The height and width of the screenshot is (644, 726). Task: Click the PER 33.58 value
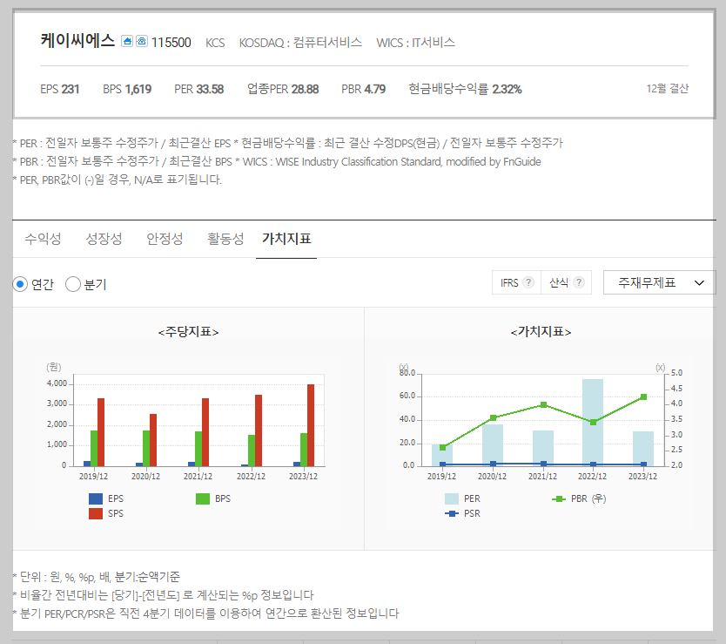click(x=198, y=89)
